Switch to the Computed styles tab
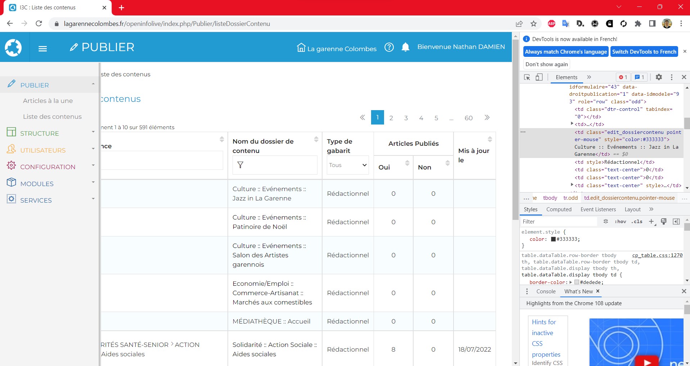The width and height of the screenshot is (690, 366). [559, 209]
